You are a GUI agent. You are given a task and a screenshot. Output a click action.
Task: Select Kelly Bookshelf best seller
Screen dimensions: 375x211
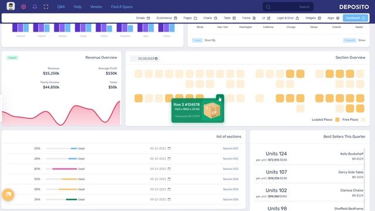(352, 154)
